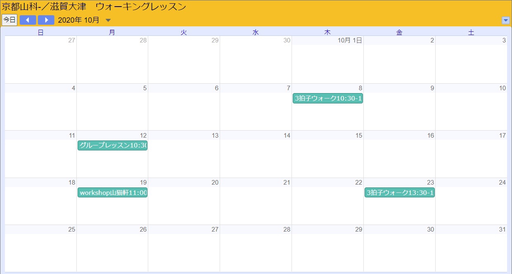
Task: Click date number 10
Action: pos(502,88)
